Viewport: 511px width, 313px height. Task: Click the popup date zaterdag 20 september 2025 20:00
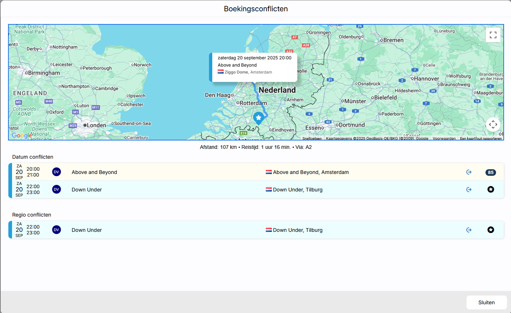pyautogui.click(x=255, y=58)
